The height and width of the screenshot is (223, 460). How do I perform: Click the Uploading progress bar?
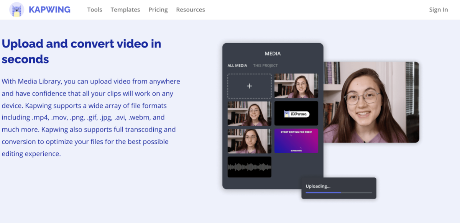click(339, 192)
